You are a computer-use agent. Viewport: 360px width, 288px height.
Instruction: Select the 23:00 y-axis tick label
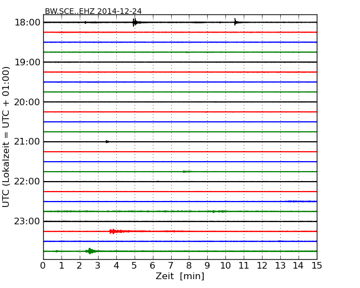pos(27,222)
